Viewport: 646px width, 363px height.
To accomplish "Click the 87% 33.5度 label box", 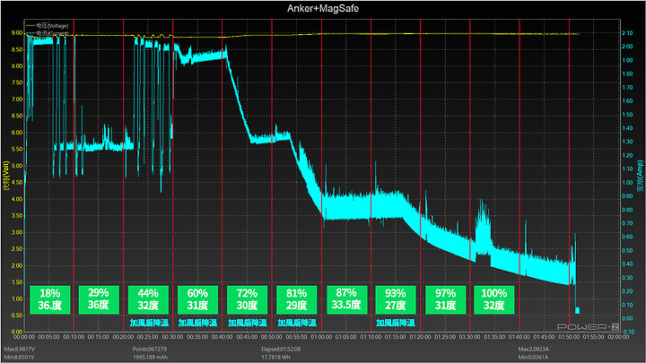I will (347, 299).
